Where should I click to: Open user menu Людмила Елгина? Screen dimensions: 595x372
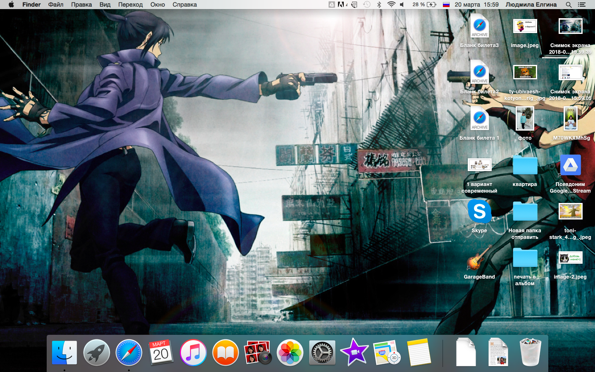(531, 5)
